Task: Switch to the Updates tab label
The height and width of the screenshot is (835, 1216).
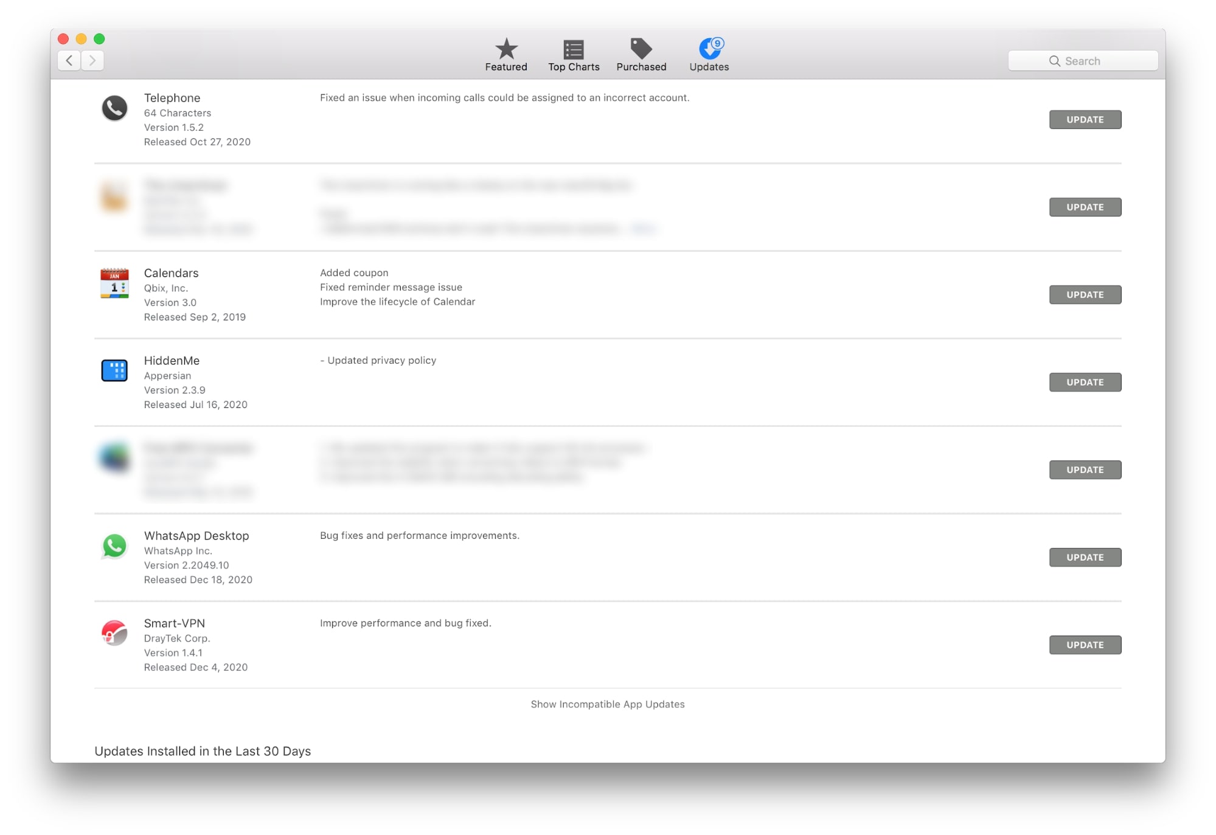Action: 709,67
